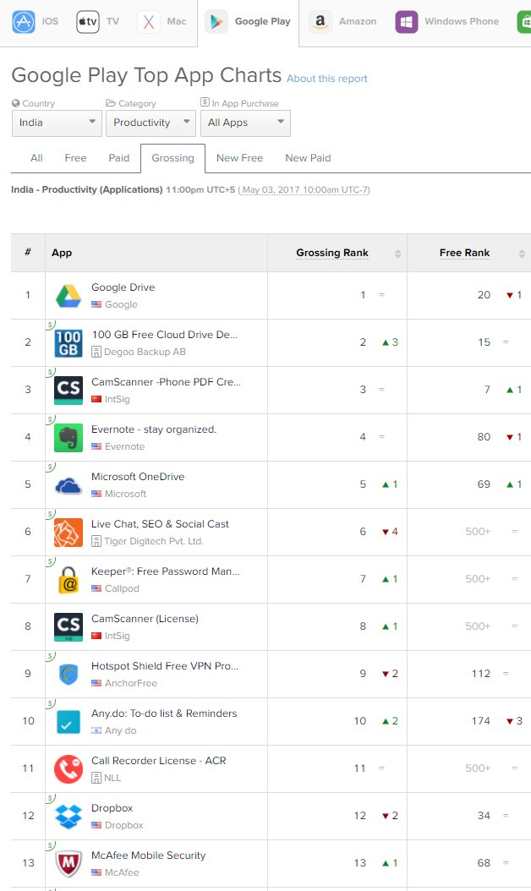The height and width of the screenshot is (891, 531).
Task: Switch to the All chart tab
Action: click(x=36, y=158)
